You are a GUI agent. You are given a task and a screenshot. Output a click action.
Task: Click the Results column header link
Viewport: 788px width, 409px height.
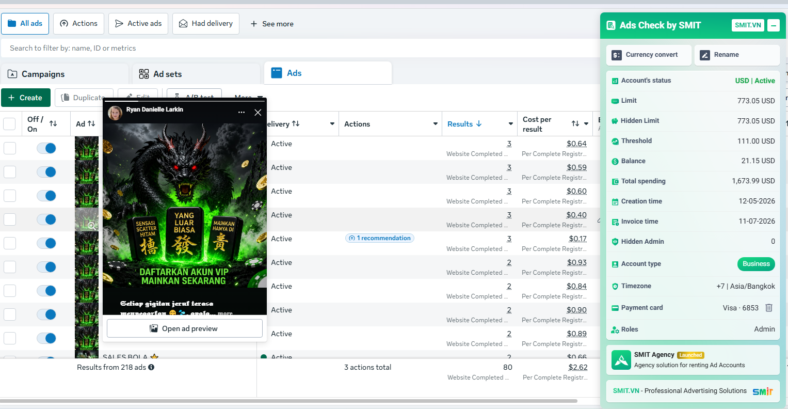(x=460, y=124)
